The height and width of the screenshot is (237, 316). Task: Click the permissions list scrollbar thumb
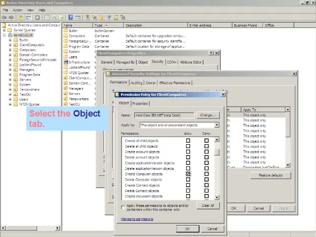pyautogui.click(x=217, y=152)
